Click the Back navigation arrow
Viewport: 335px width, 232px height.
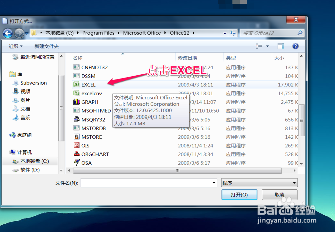point(8,33)
